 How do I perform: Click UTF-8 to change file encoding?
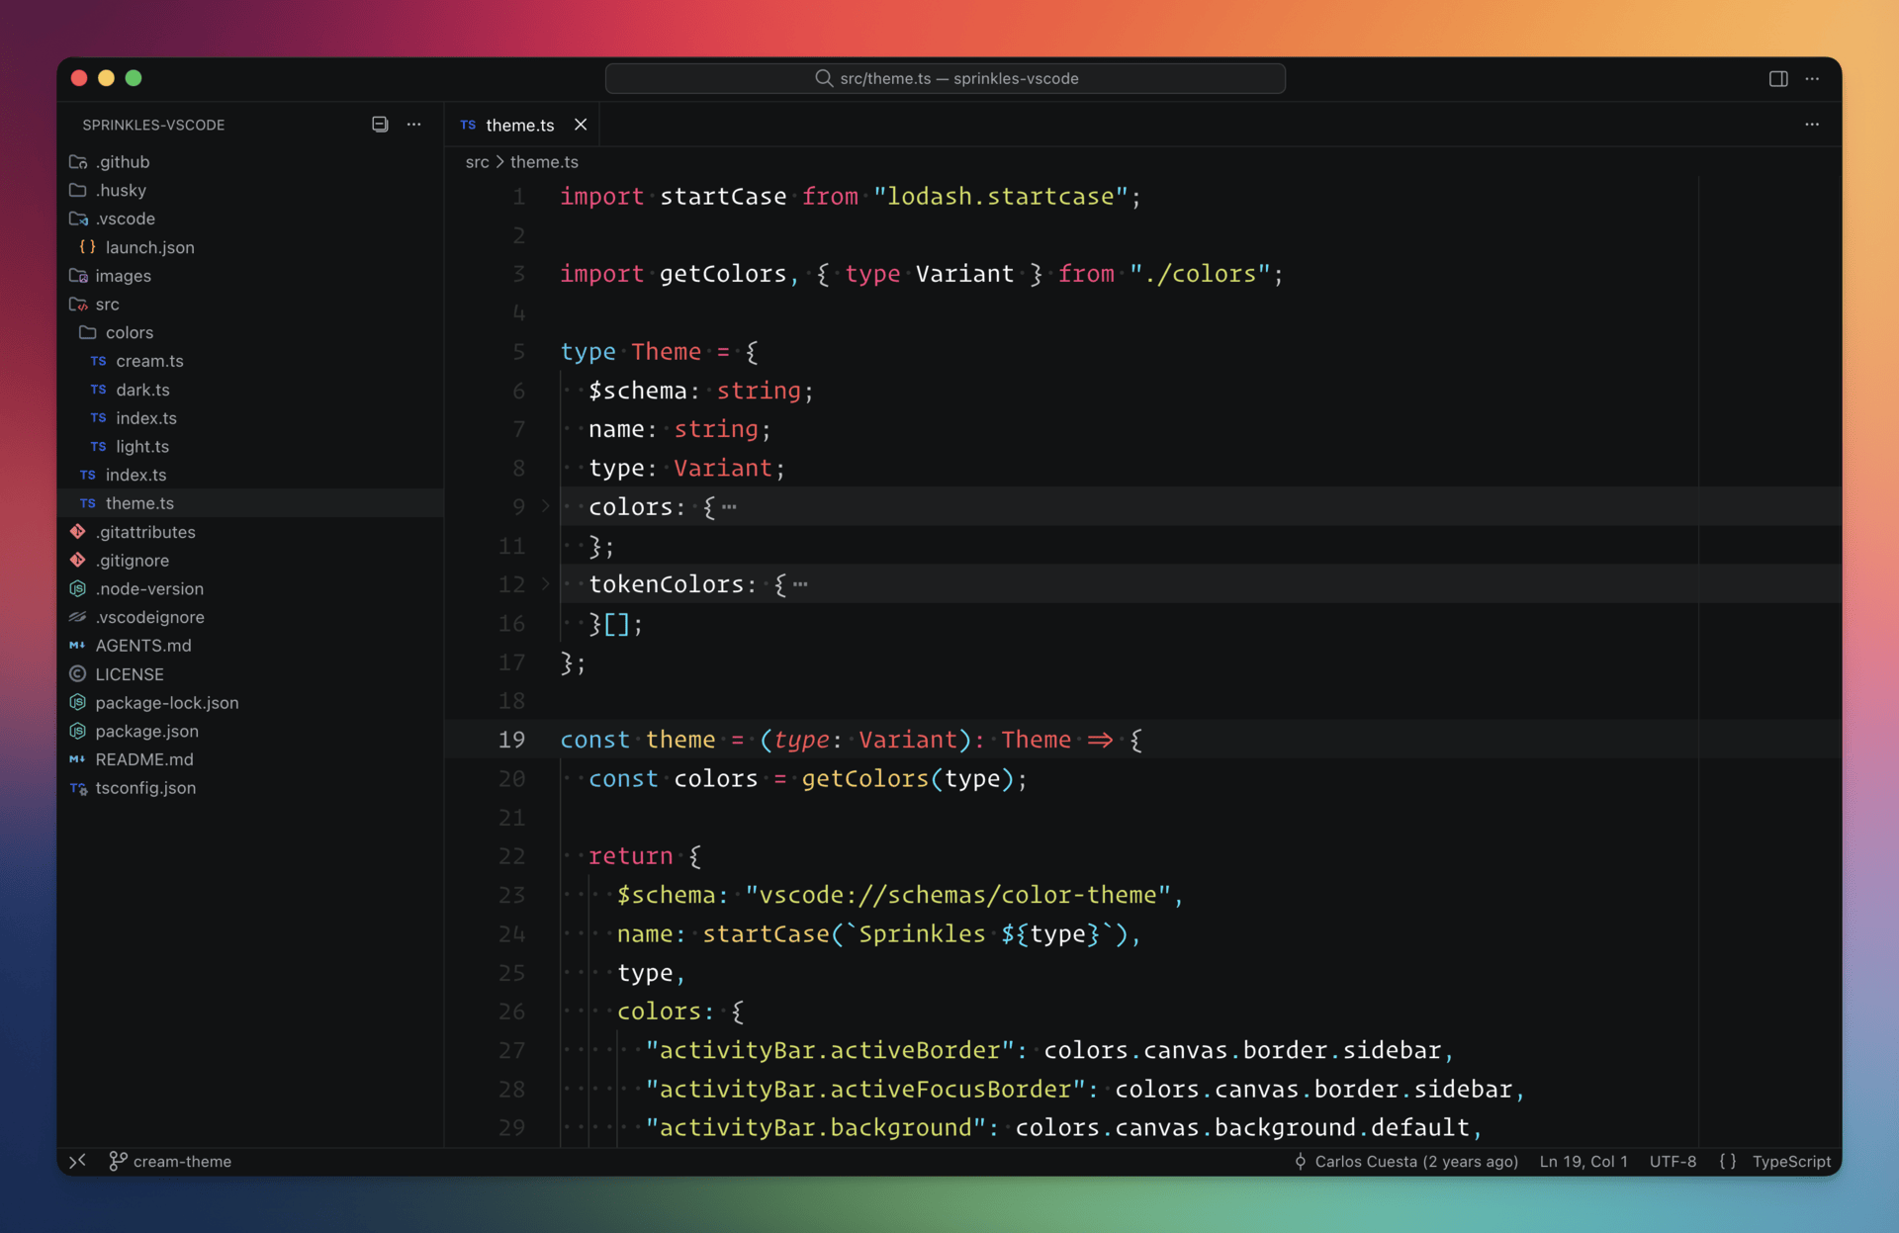point(1673,1161)
